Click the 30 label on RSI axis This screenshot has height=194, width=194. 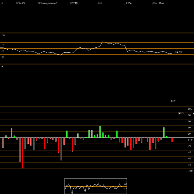(x=3, y=57)
